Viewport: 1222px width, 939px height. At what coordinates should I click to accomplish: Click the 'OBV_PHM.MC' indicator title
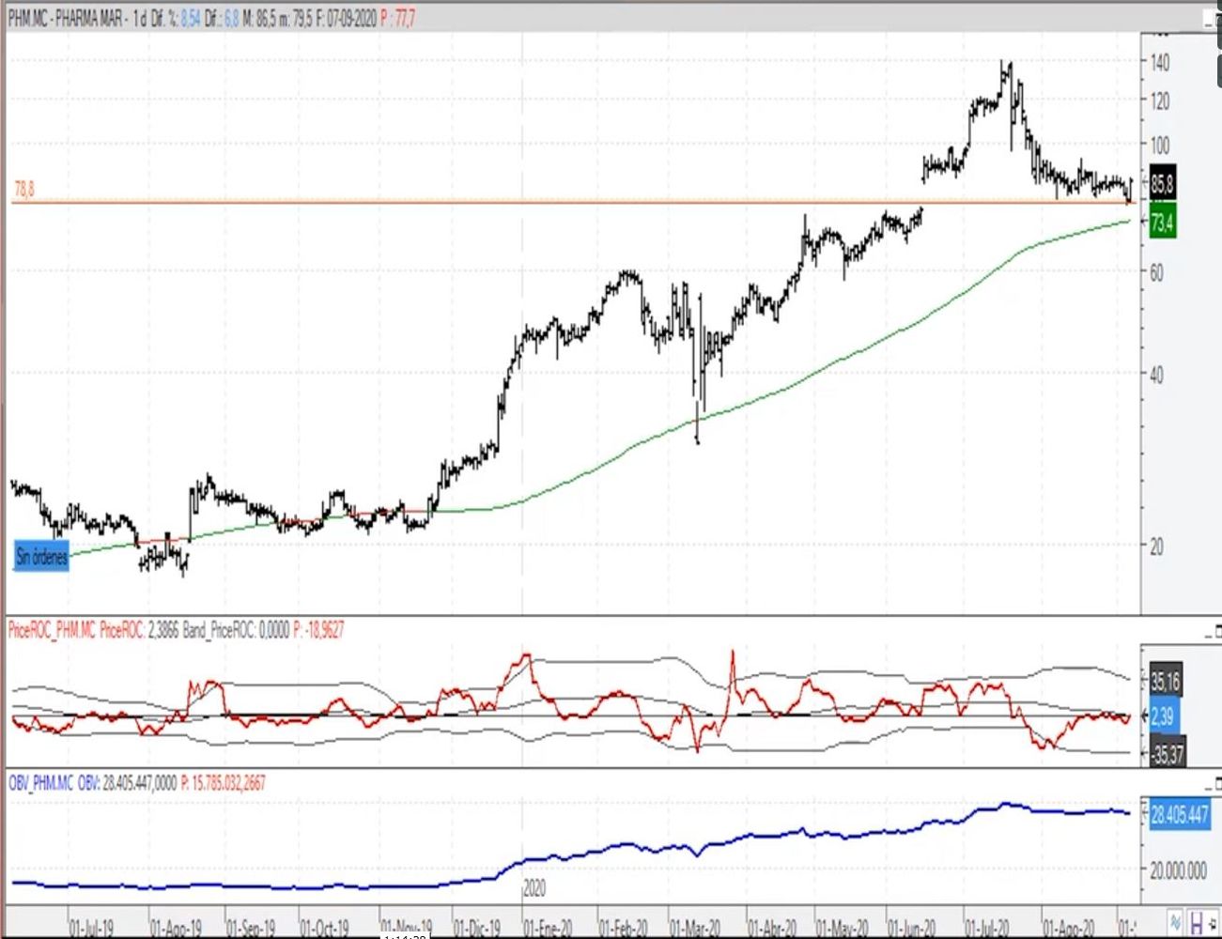coord(40,782)
